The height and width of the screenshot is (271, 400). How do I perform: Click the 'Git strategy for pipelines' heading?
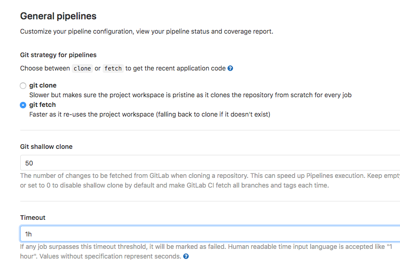click(x=58, y=55)
